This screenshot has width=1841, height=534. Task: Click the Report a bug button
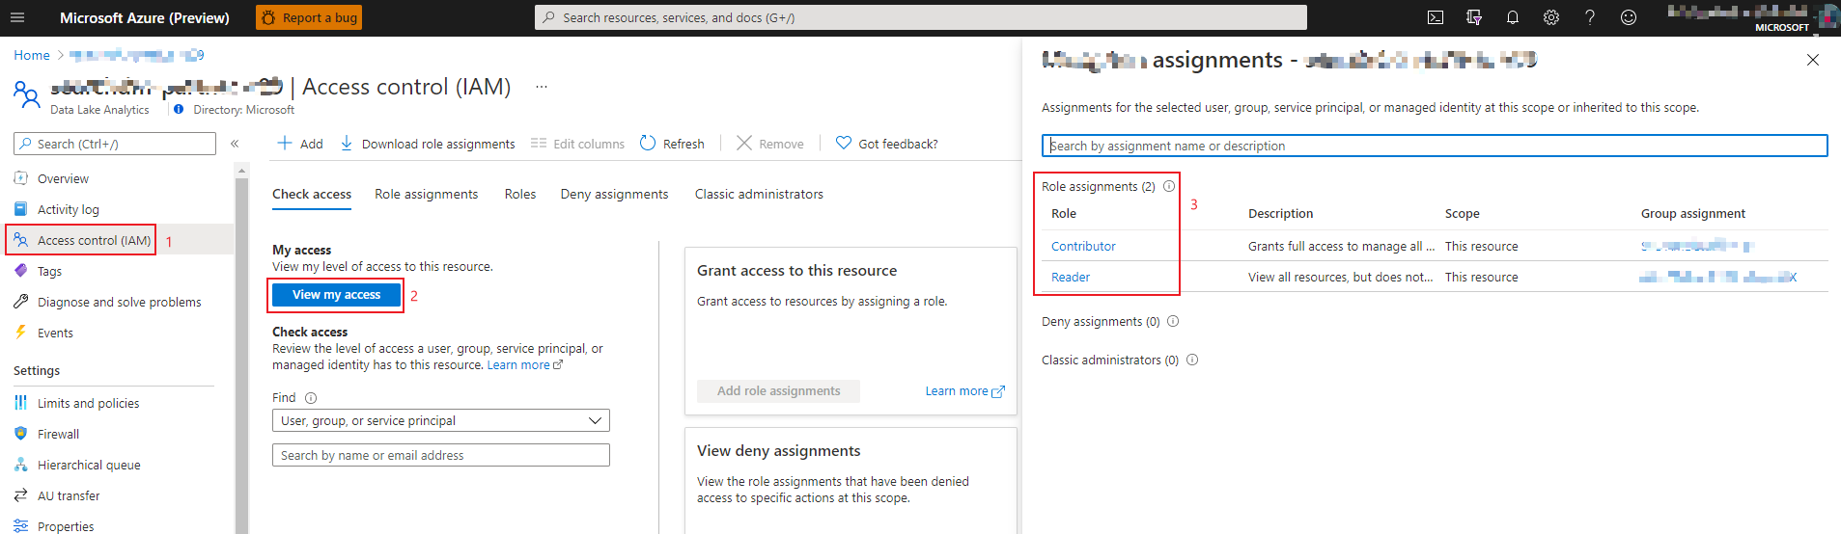pos(309,17)
